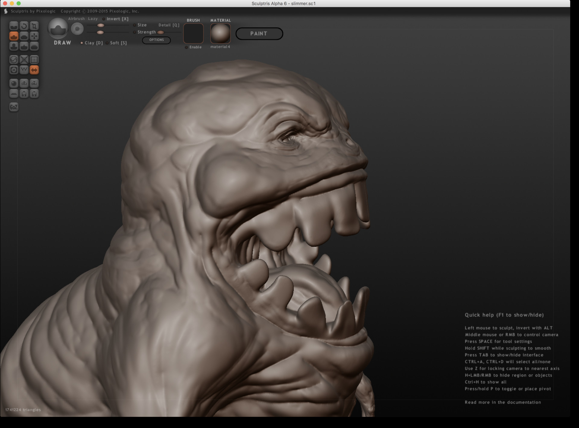Check the brush Enable option

(x=193, y=47)
